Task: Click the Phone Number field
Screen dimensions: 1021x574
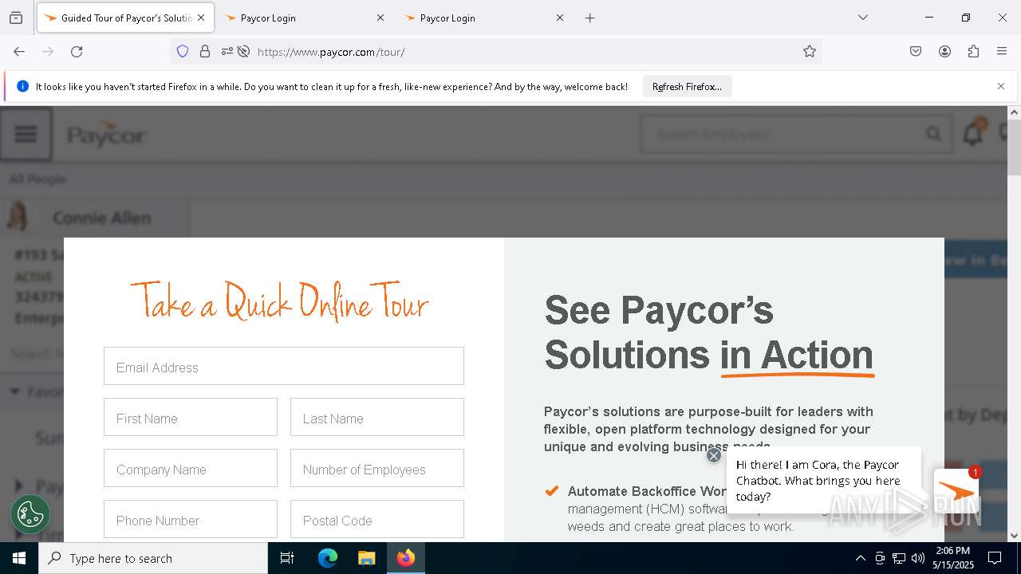Action: 191,520
